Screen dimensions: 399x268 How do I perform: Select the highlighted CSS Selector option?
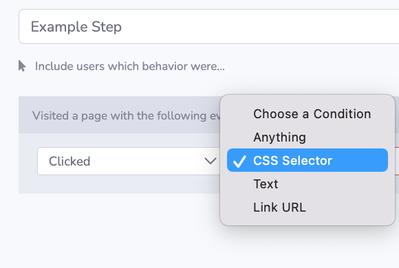(x=308, y=160)
